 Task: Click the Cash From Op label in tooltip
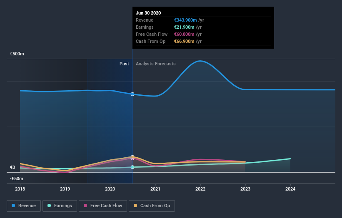point(150,41)
